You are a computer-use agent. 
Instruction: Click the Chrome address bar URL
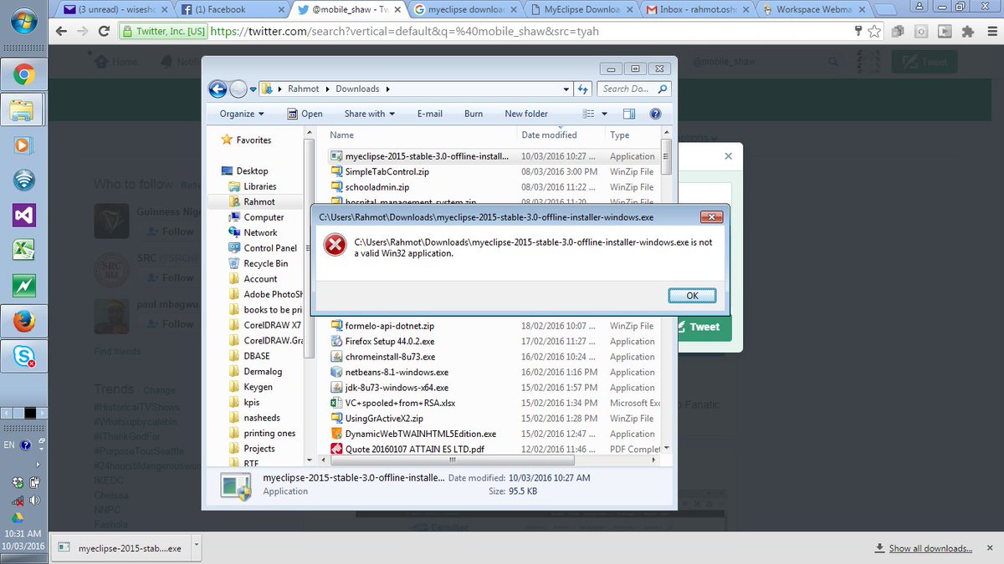click(x=404, y=32)
